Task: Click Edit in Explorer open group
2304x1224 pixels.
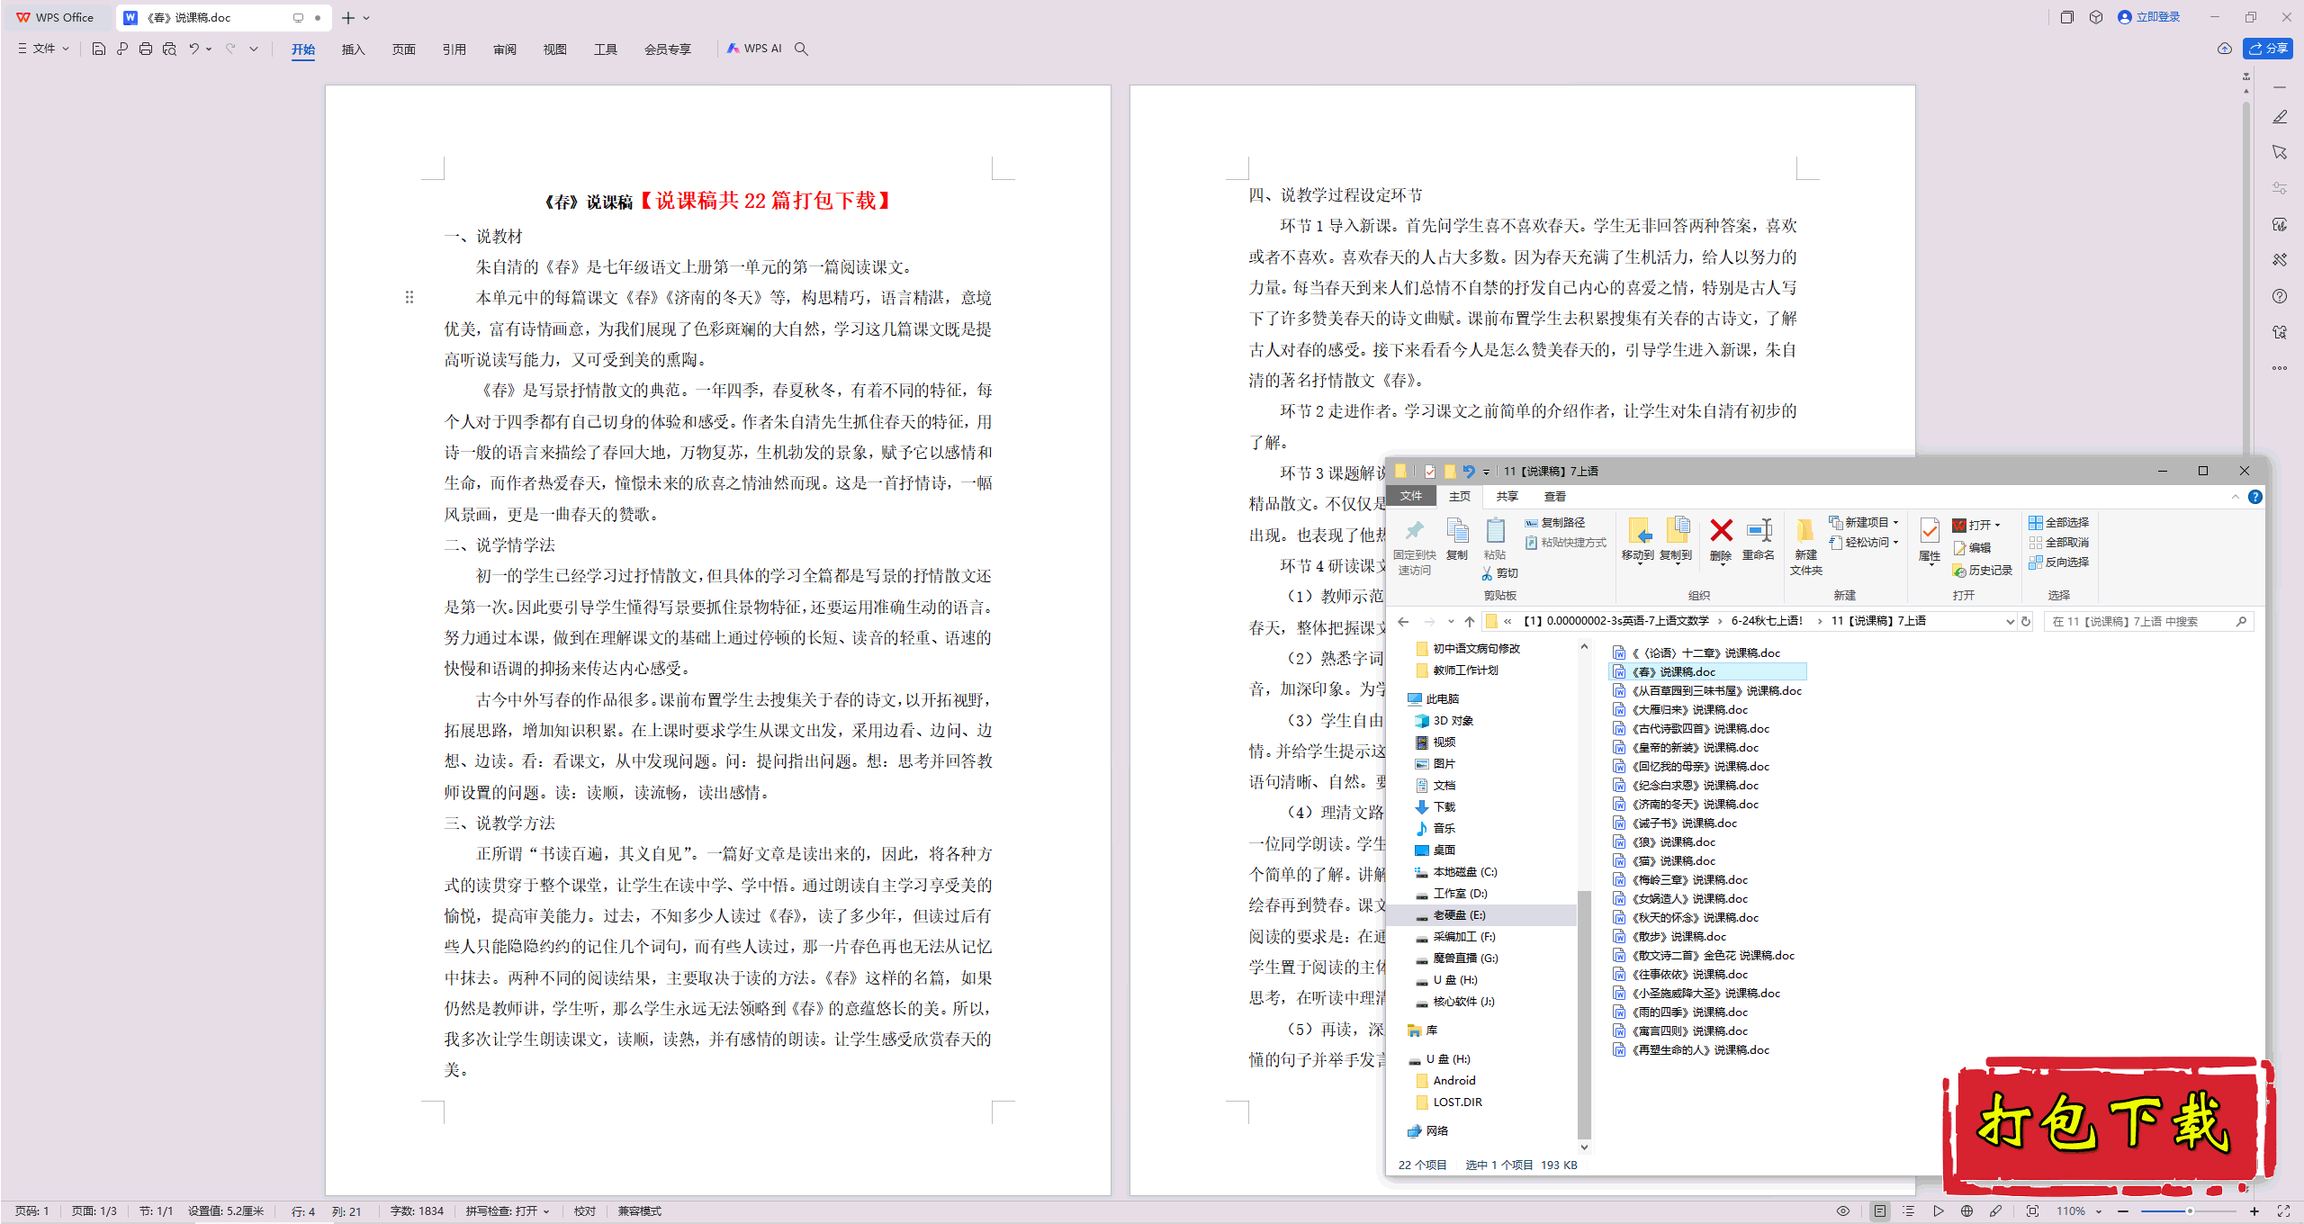Action: point(1971,548)
